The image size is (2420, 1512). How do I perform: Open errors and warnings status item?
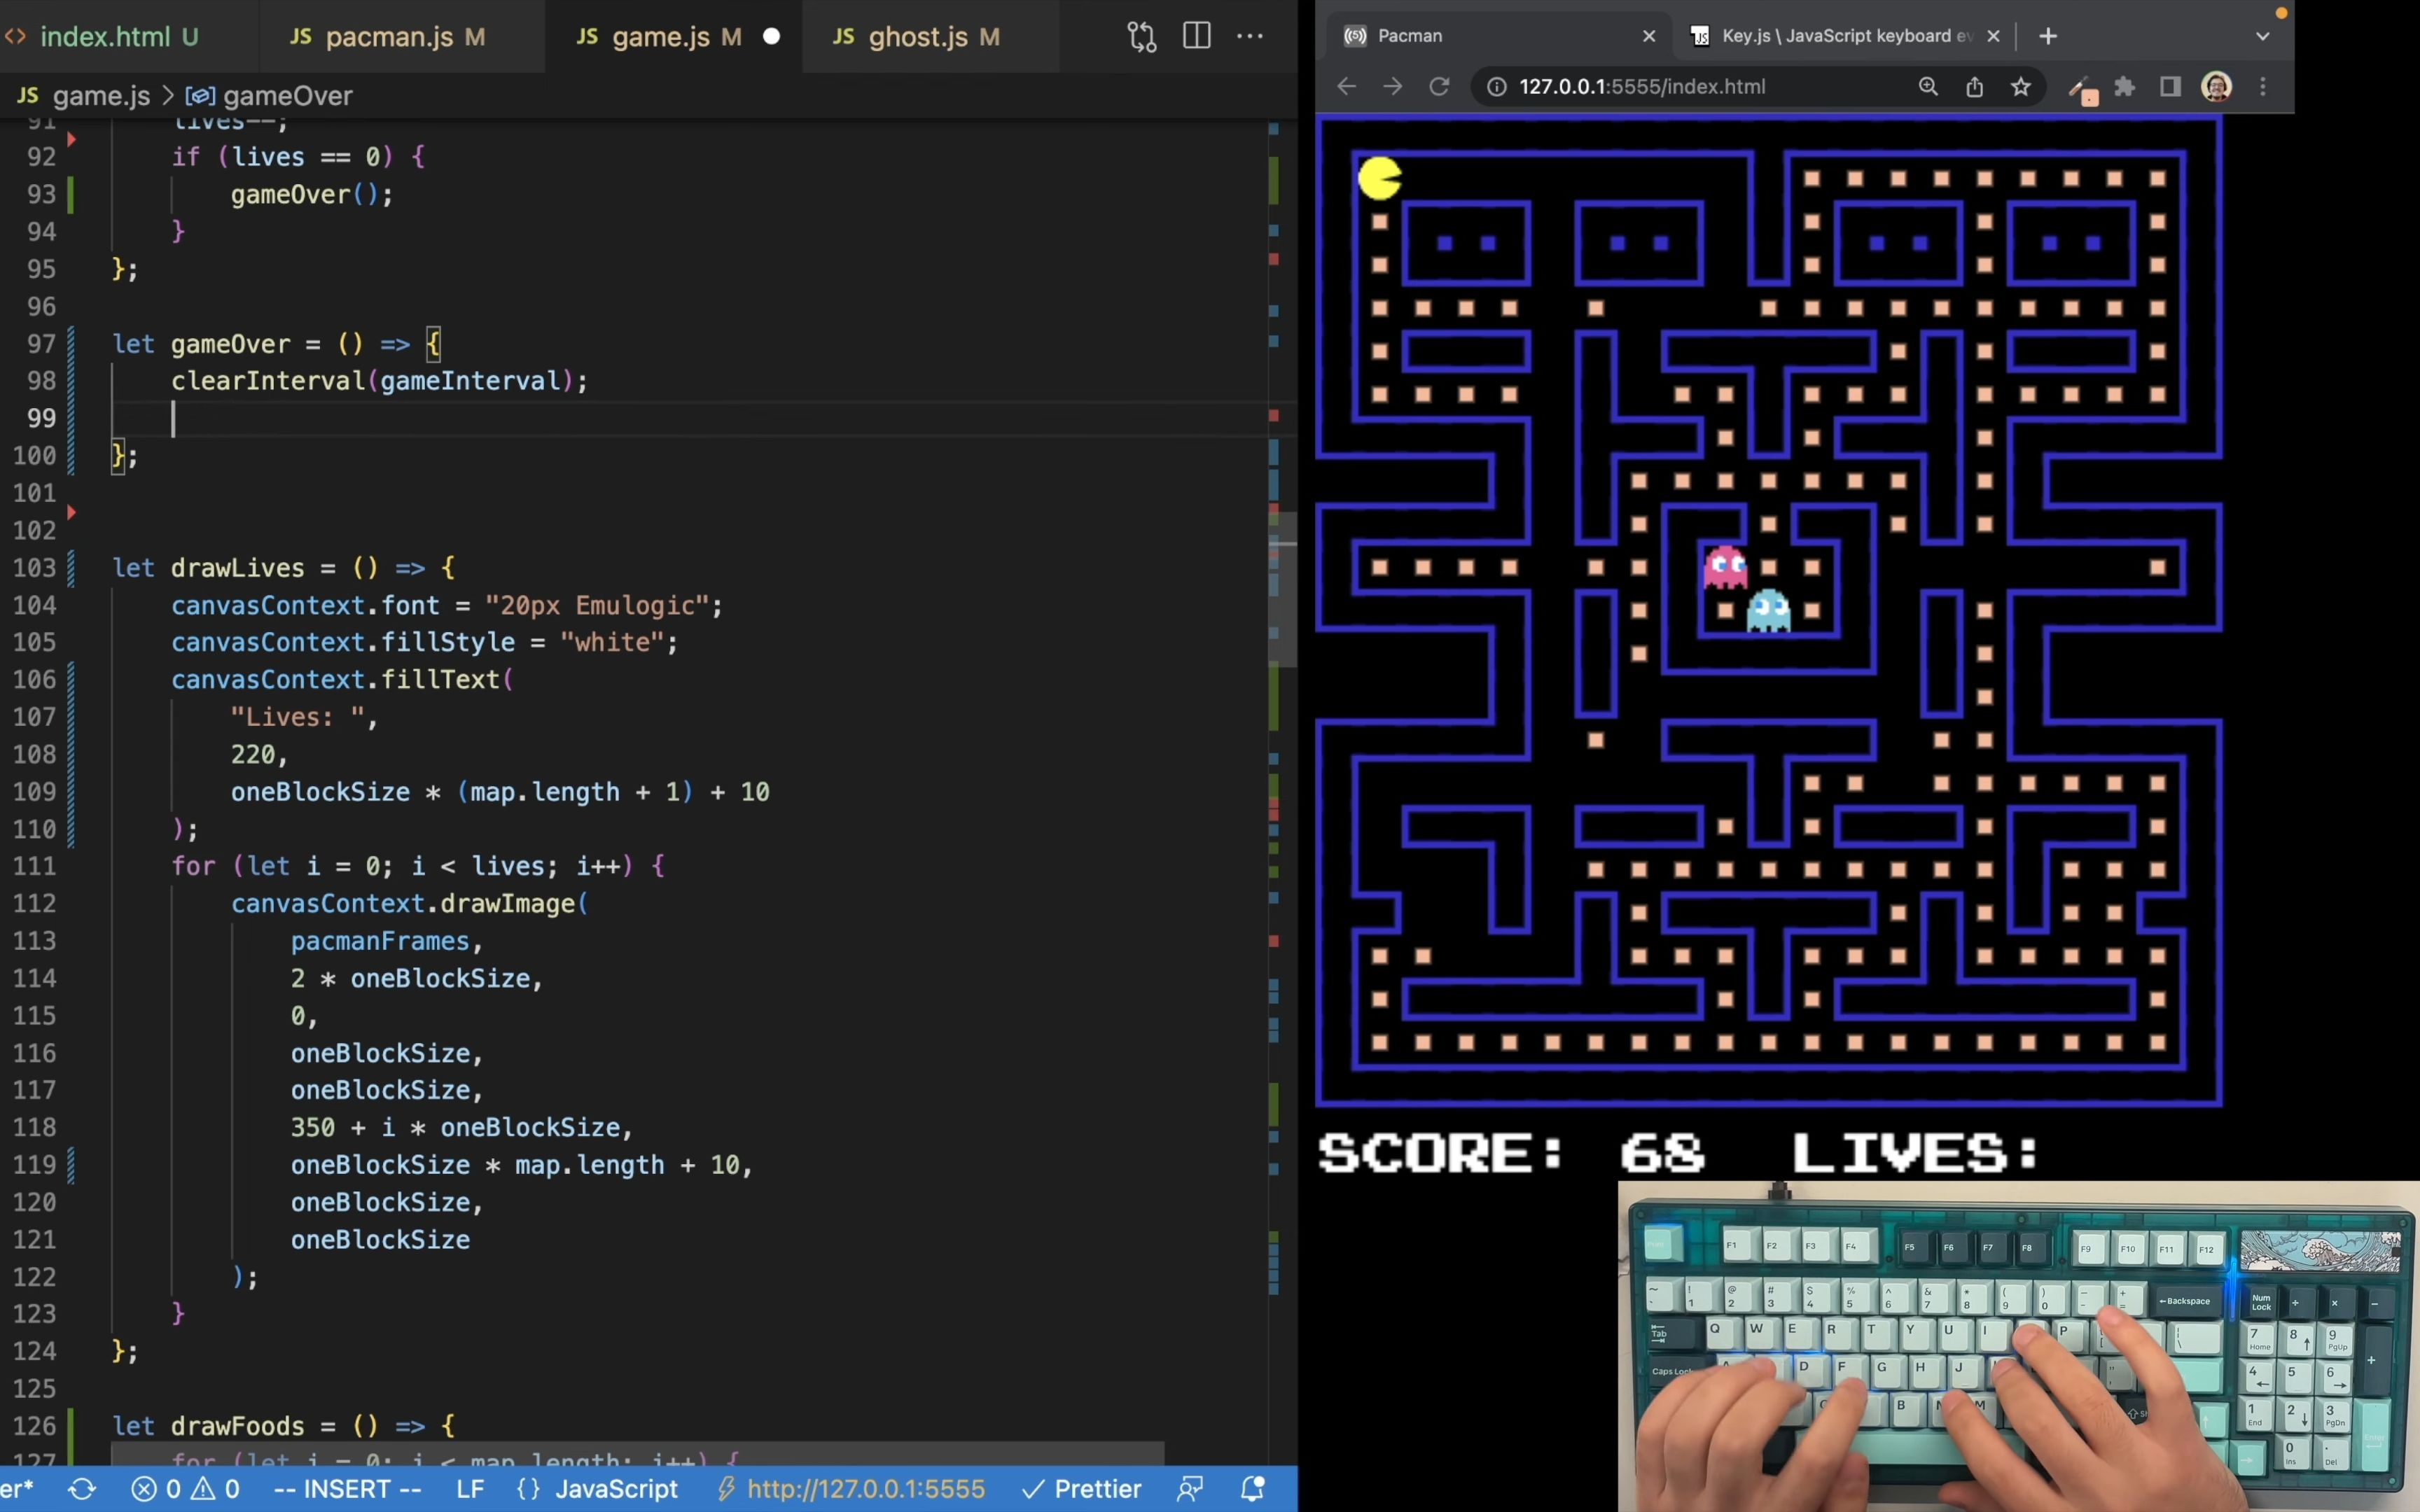(187, 1489)
